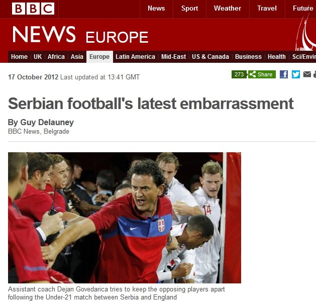Share the article on Facebook
316x301 pixels.
point(284,74)
